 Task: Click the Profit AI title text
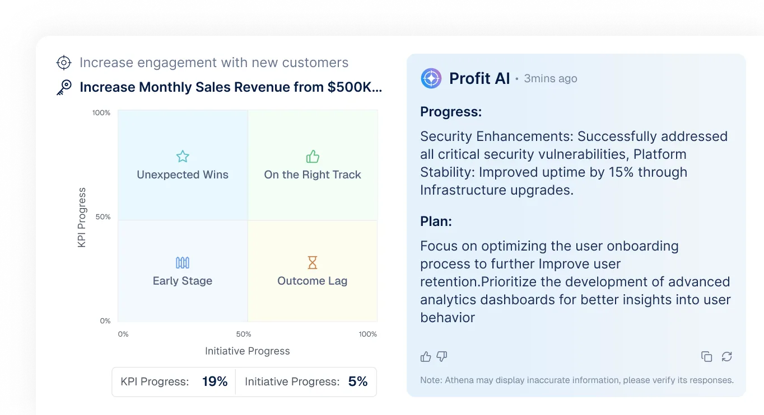click(479, 79)
